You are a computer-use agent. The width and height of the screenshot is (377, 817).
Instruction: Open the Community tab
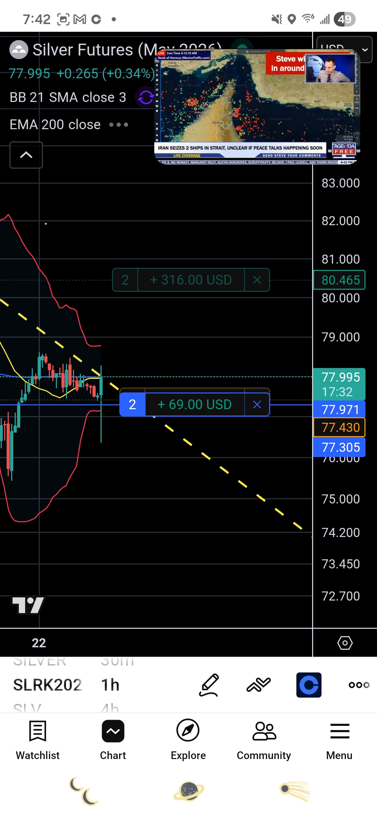click(264, 740)
